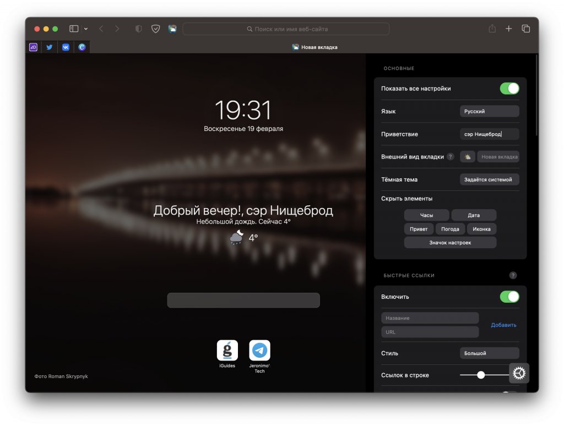Image resolution: width=564 pixels, height=426 pixels.
Task: Open the purple pinned tab
Action: 34,47
